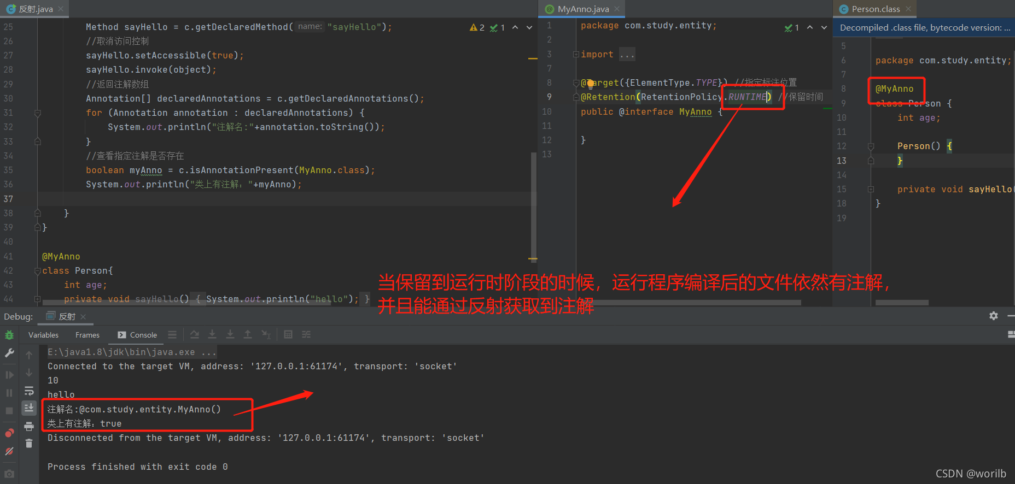1015x484 pixels.
Task: Click the warning count indicator in 反射.java
Action: point(477,27)
